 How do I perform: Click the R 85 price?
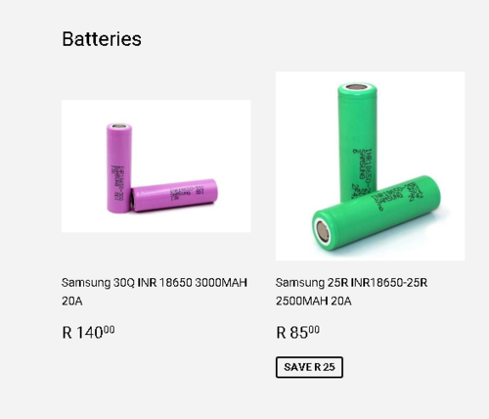click(297, 332)
